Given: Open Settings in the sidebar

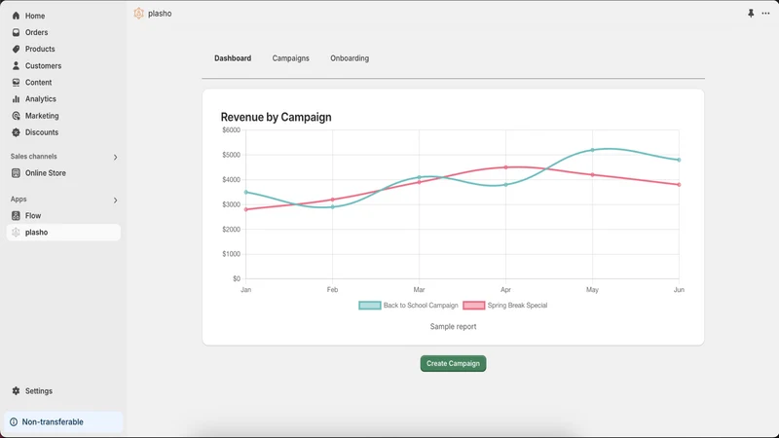Looking at the screenshot, I should point(39,391).
